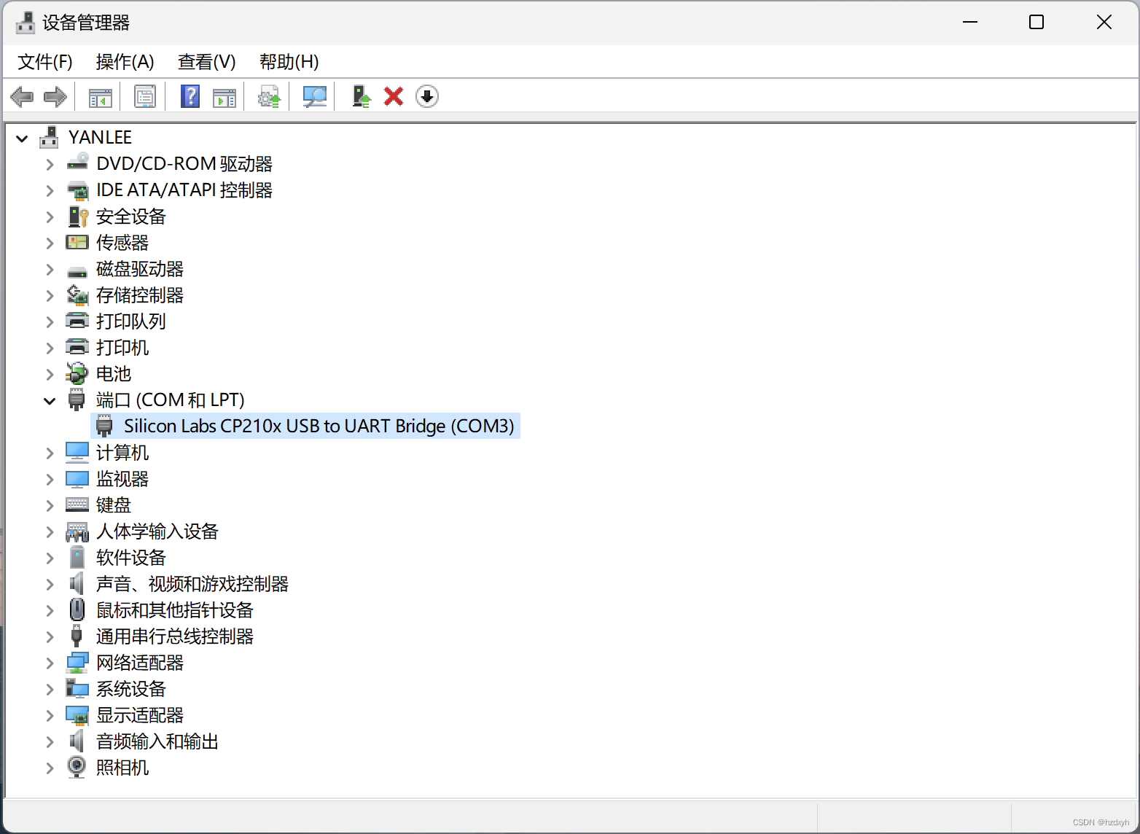Scan for hardware changes monitor icon
The height and width of the screenshot is (834, 1140).
pos(314,96)
